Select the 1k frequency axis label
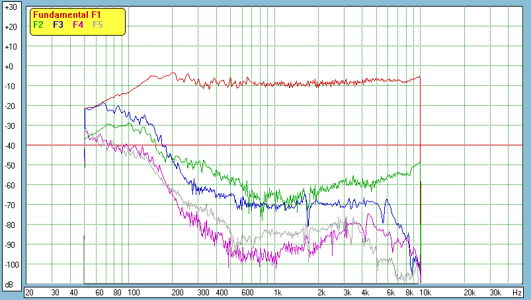Screen dimensions: 531x300 tap(278, 292)
